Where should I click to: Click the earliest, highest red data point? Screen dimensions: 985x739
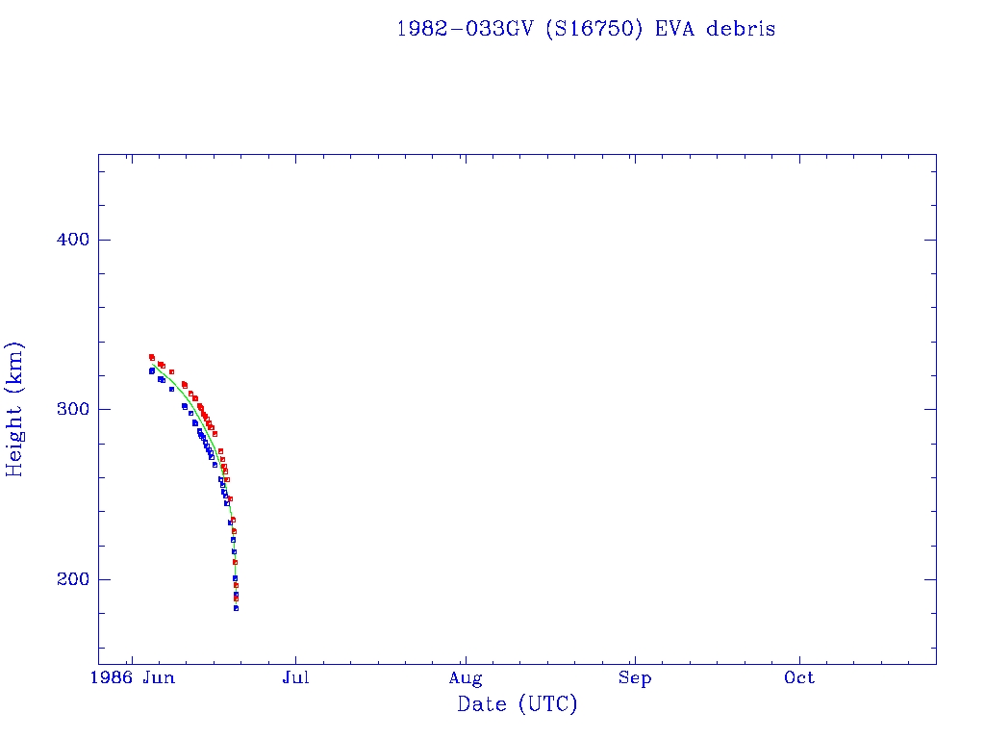click(151, 356)
